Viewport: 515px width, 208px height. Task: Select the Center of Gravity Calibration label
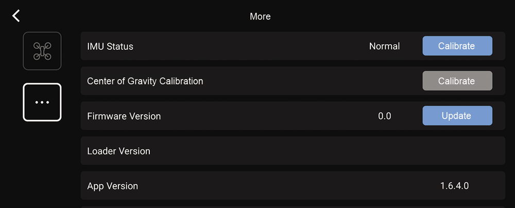145,81
